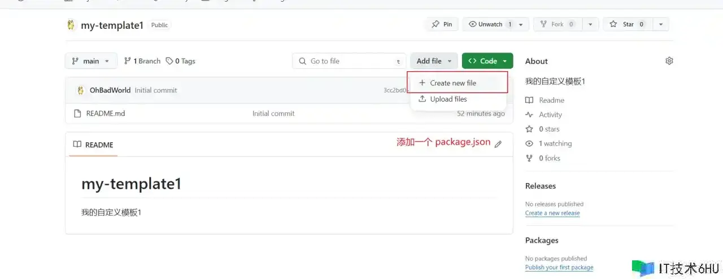Expand the Fork options dropdown arrow
Image resolution: width=723 pixels, height=279 pixels.
[x=590, y=24]
